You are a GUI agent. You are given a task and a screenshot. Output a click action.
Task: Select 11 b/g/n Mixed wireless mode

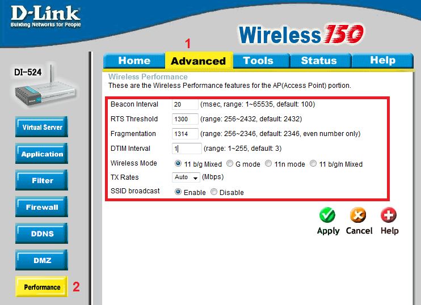tap(313, 163)
